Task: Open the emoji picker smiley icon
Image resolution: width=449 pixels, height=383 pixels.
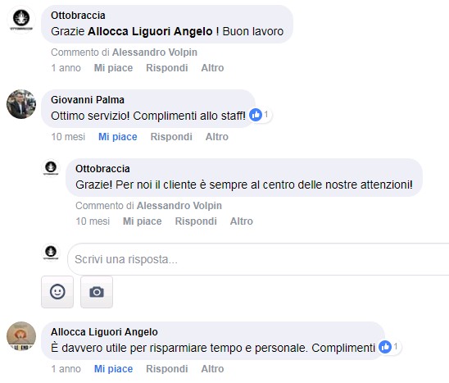Action: click(x=57, y=292)
